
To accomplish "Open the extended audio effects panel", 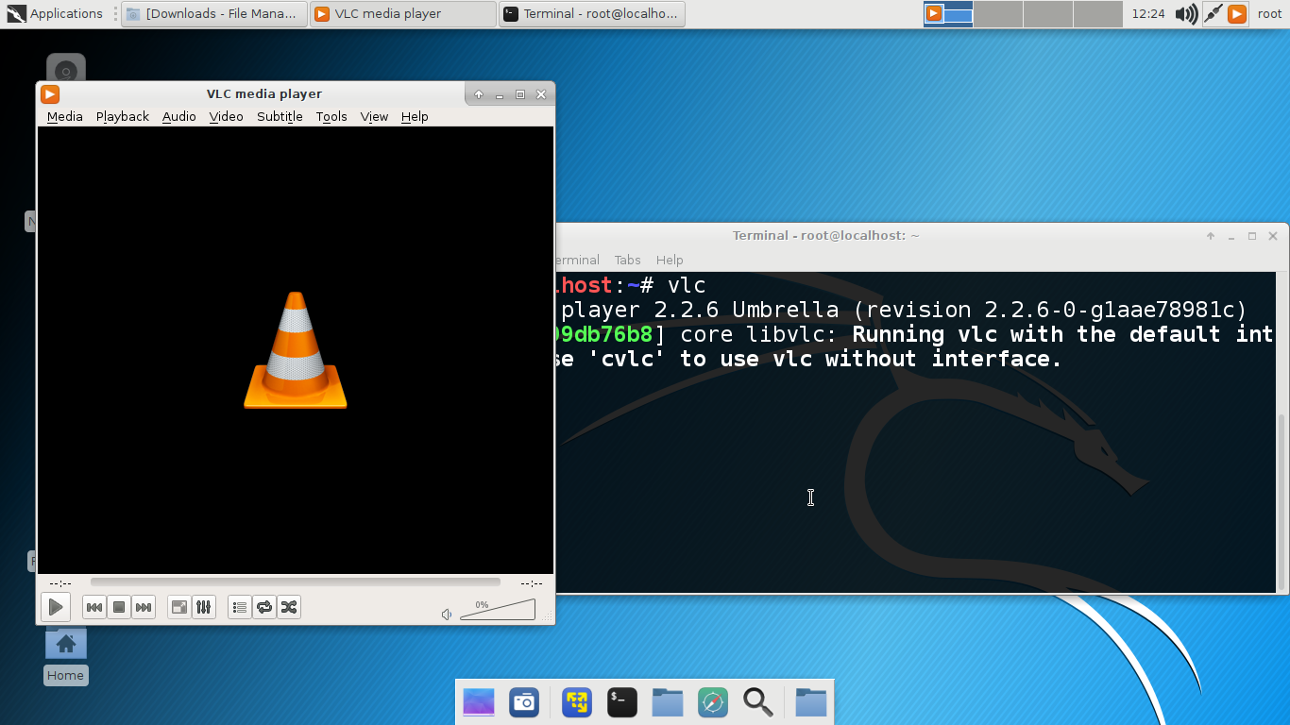I will (x=203, y=607).
